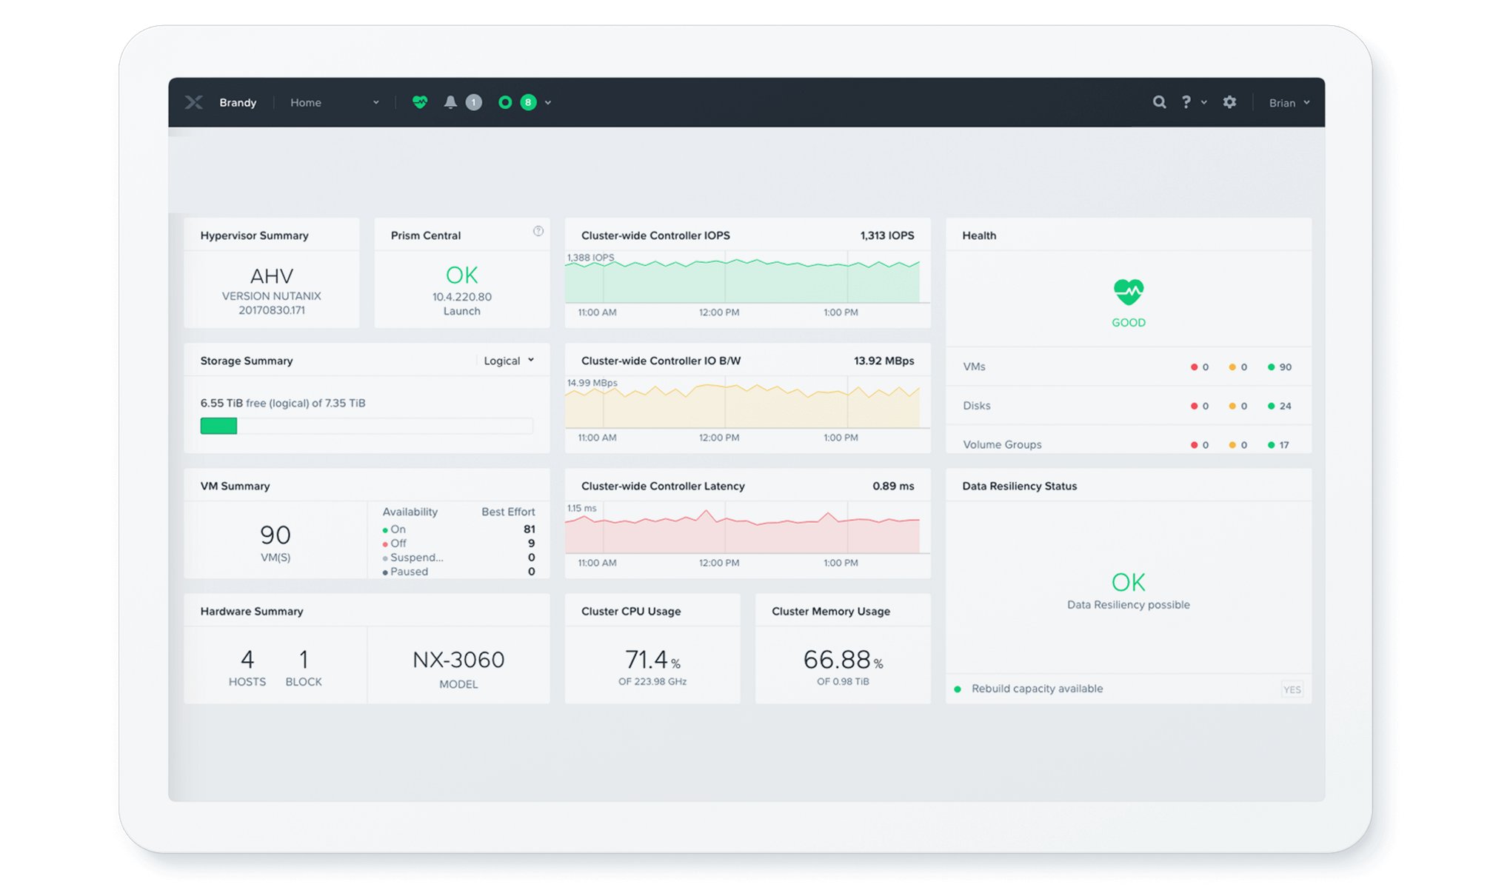Click the large GOOD health heart icon

tap(1128, 292)
